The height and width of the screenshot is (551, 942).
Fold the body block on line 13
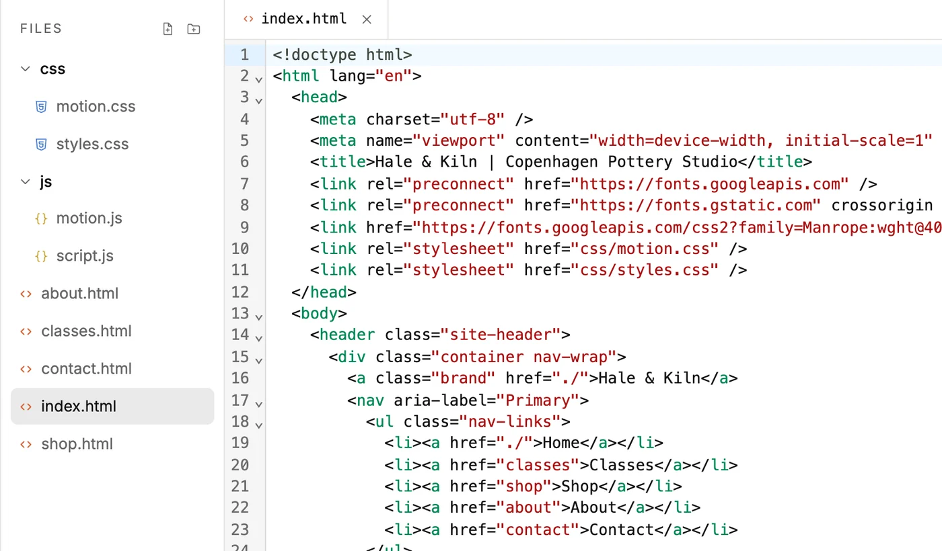coord(258,316)
